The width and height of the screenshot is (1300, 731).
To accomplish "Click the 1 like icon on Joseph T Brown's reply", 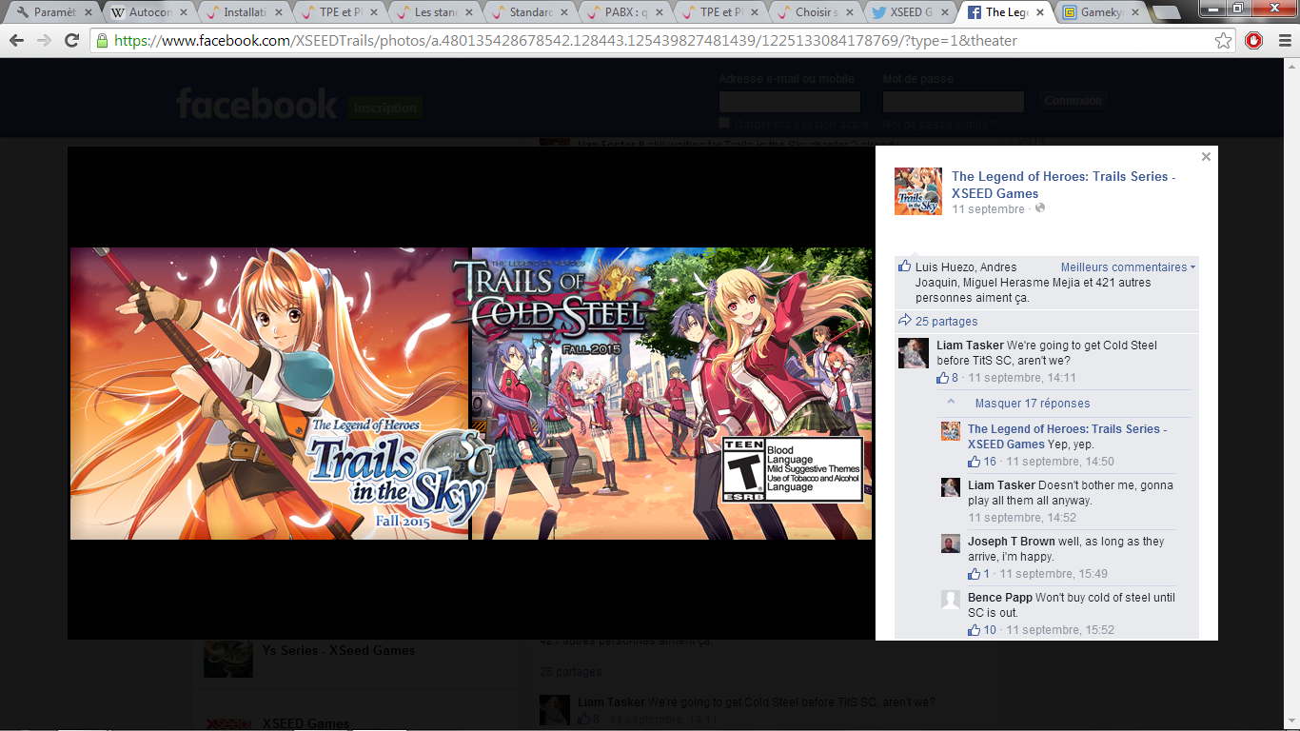I will point(975,574).
